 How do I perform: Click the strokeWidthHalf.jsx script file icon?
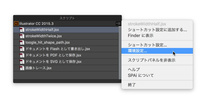pyautogui.click(x=22, y=30)
